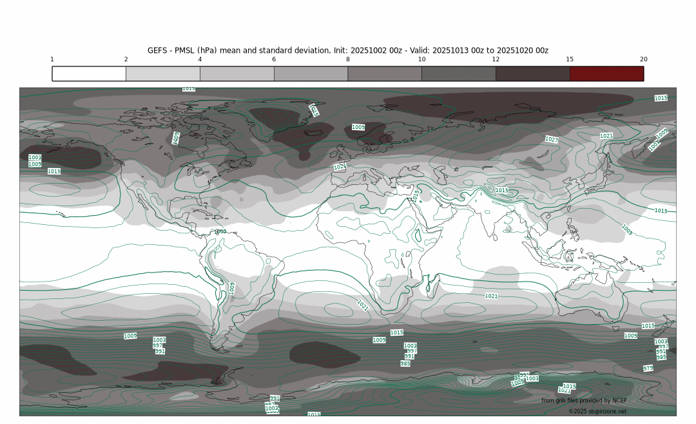
Task: Select the white 1–2 colorbar segment
Action: [89, 73]
